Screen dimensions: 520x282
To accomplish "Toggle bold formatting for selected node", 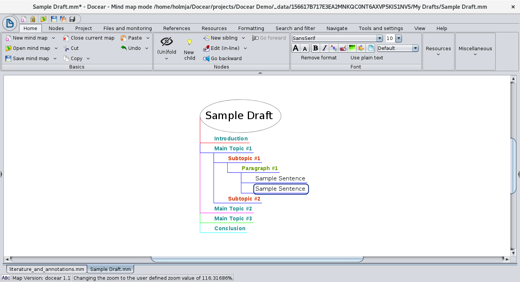I will (x=315, y=48).
